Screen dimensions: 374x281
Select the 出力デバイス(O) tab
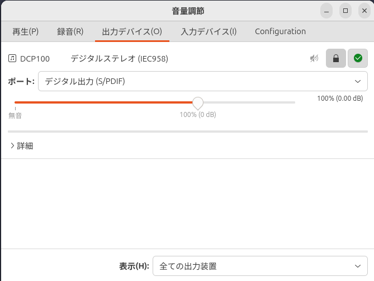point(132,31)
